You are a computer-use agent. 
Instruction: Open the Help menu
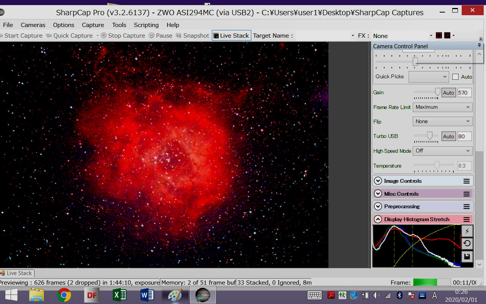click(173, 25)
